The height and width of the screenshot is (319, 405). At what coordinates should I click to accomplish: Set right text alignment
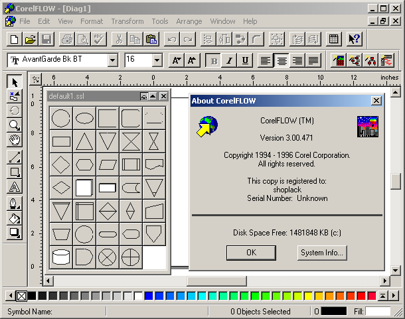point(297,61)
